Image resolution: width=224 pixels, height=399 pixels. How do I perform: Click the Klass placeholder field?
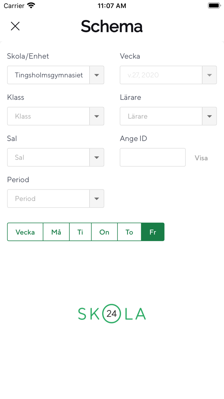pos(49,116)
